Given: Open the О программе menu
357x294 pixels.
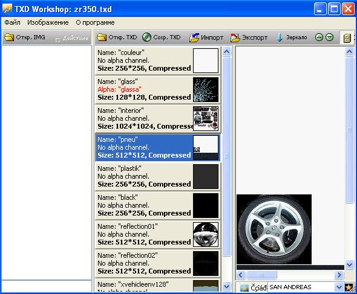Looking at the screenshot, I should (x=95, y=22).
